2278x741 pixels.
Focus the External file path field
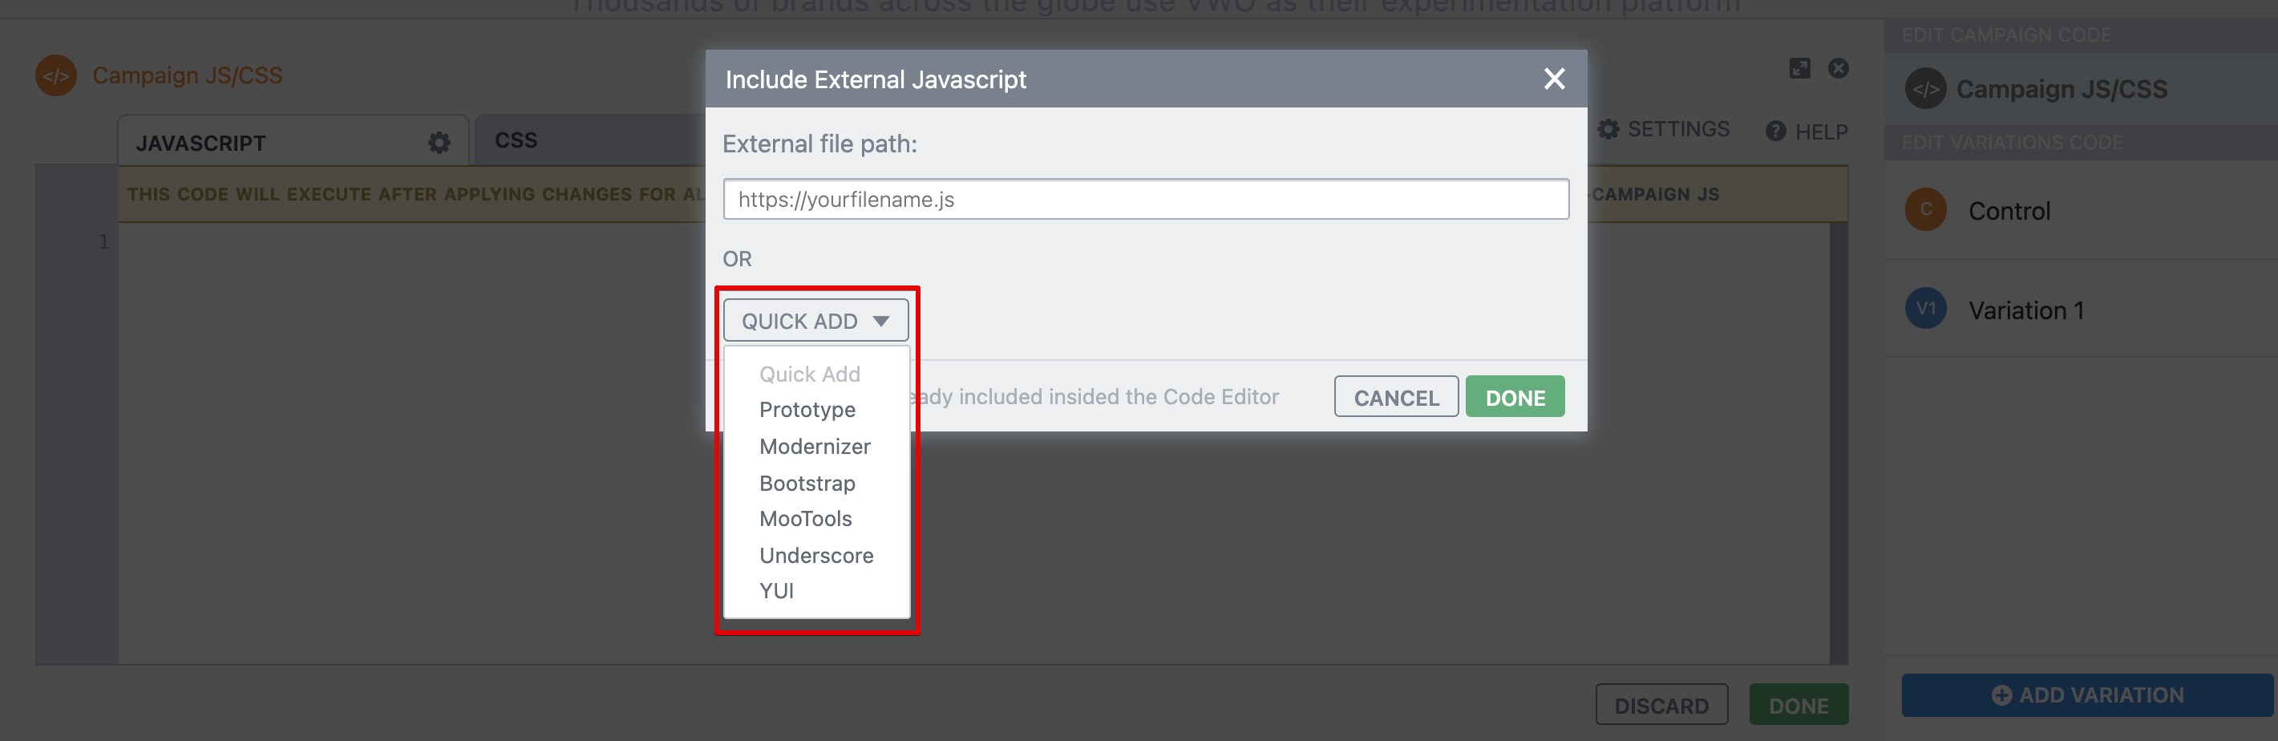point(1145,200)
